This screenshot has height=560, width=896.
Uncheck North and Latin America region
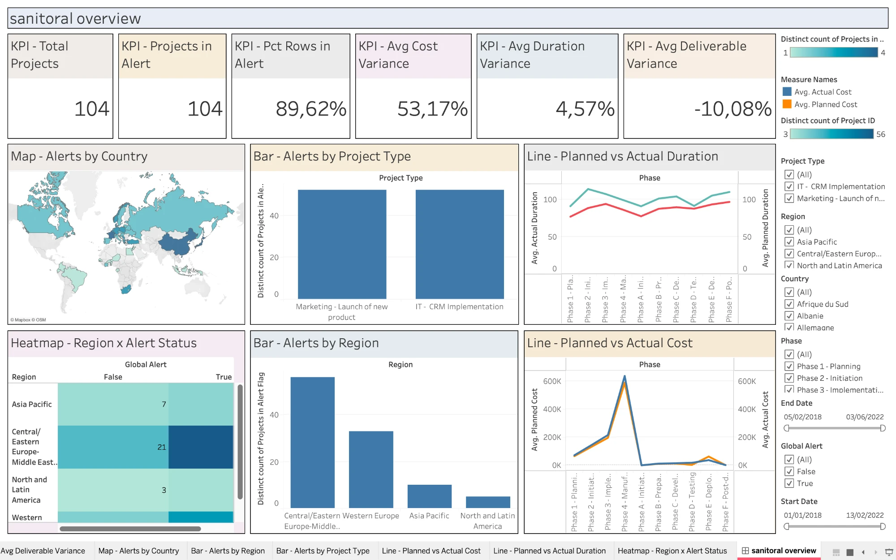(789, 265)
